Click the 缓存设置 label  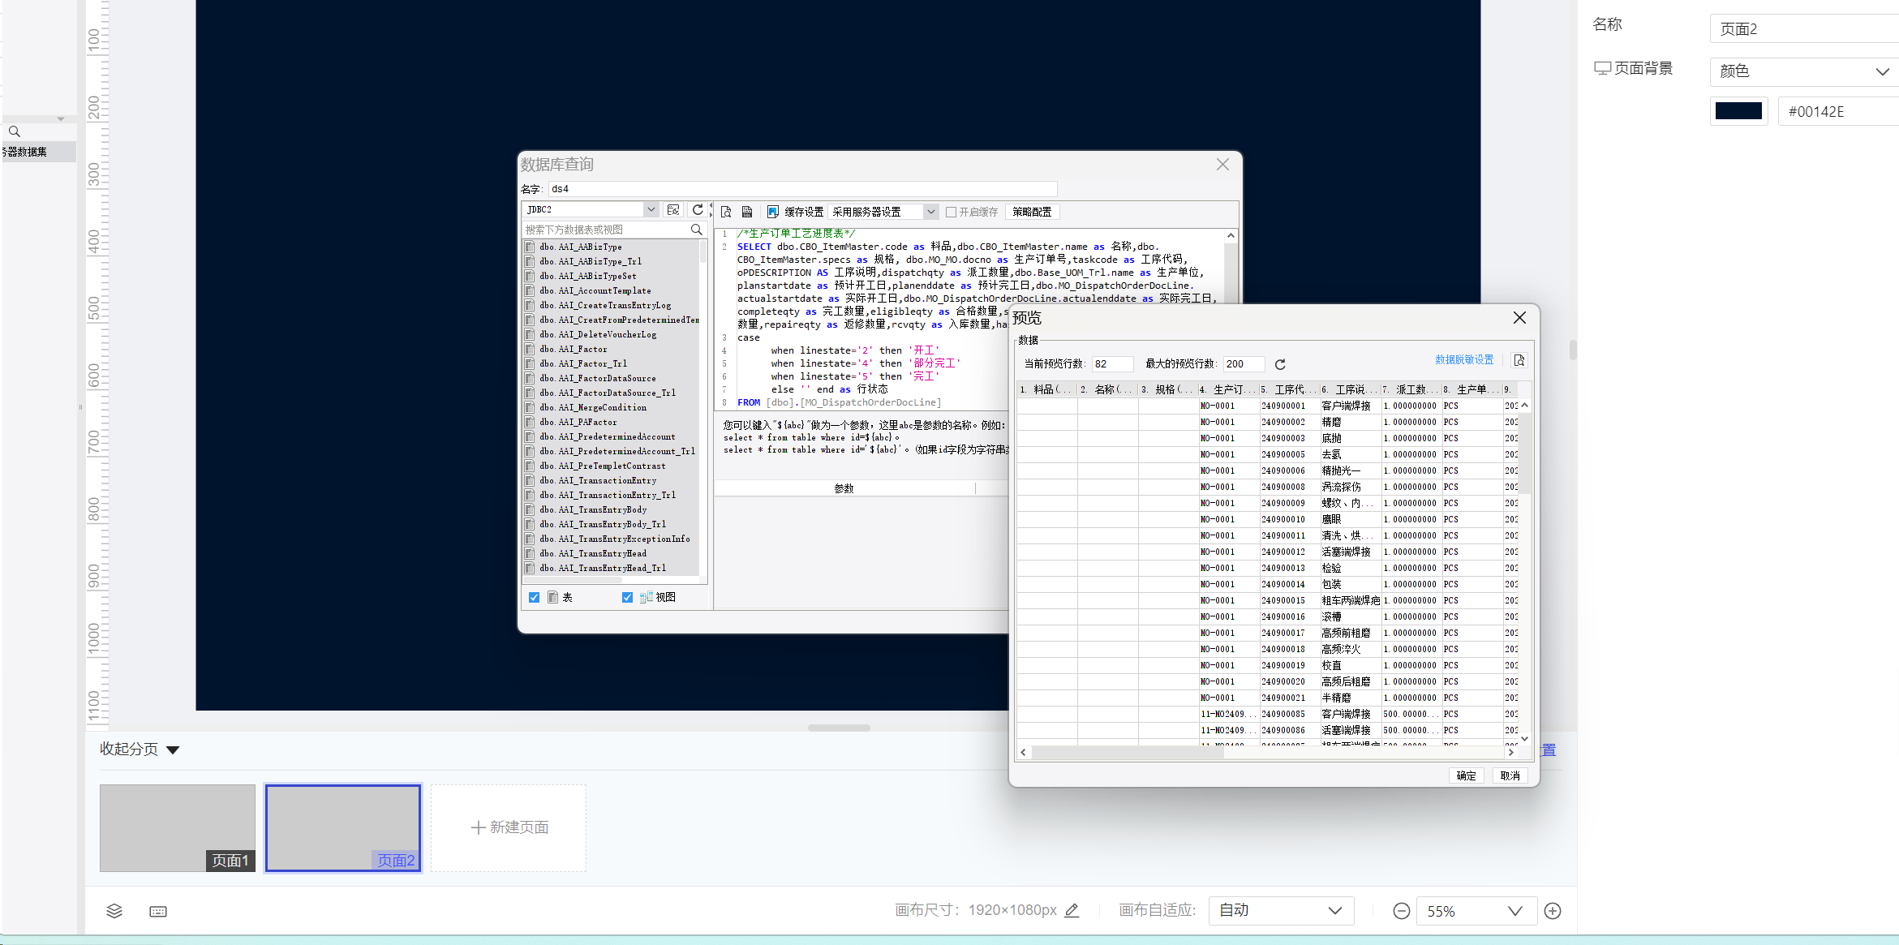[804, 212]
